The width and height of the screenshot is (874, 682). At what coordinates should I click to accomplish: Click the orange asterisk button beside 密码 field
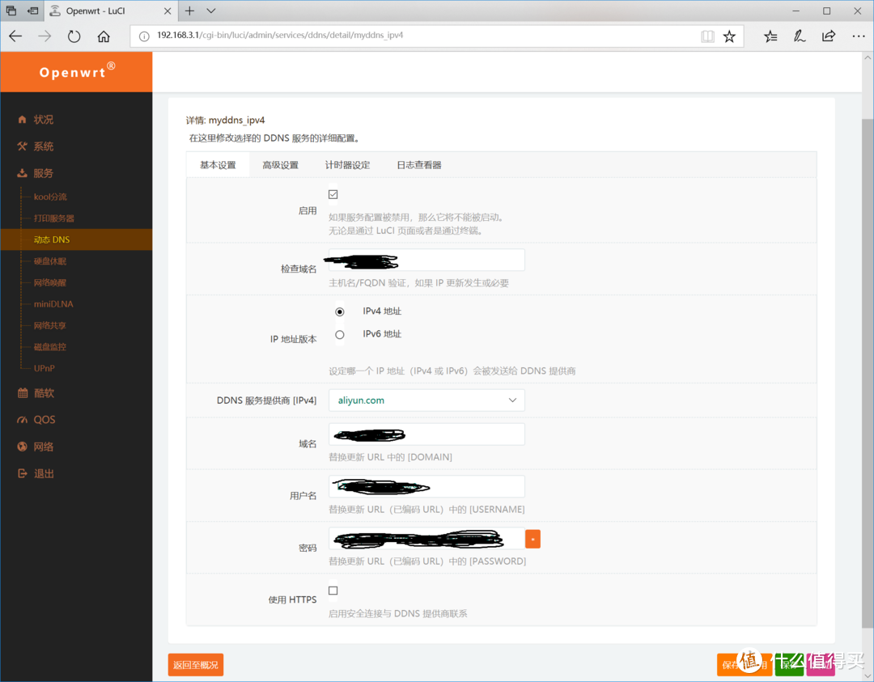click(x=532, y=538)
